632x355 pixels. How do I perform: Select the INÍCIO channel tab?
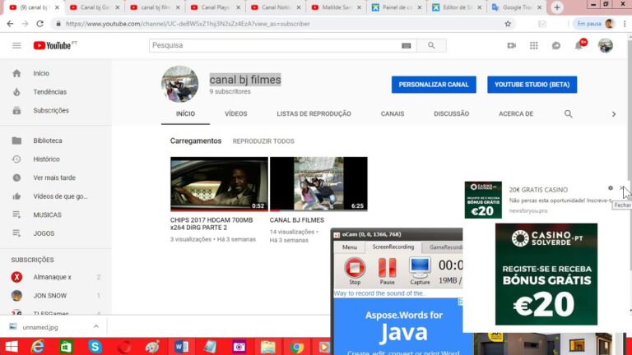(185, 114)
